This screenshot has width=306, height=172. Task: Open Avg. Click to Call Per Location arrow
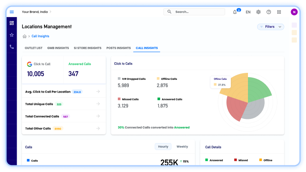pos(98,91)
